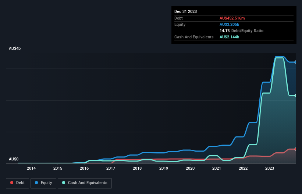The height and width of the screenshot is (194, 302).
Task: Click the 2018 x-axis label
Action: [x=137, y=168]
